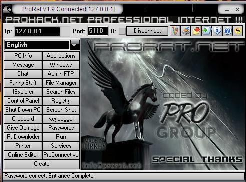The height and width of the screenshot is (182, 246).
Task: Click the yellow dollar sign icon
Action: coord(238,31)
